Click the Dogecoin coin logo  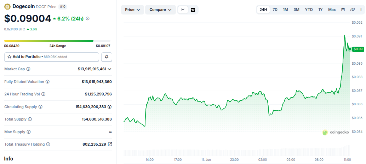pos(7,6)
